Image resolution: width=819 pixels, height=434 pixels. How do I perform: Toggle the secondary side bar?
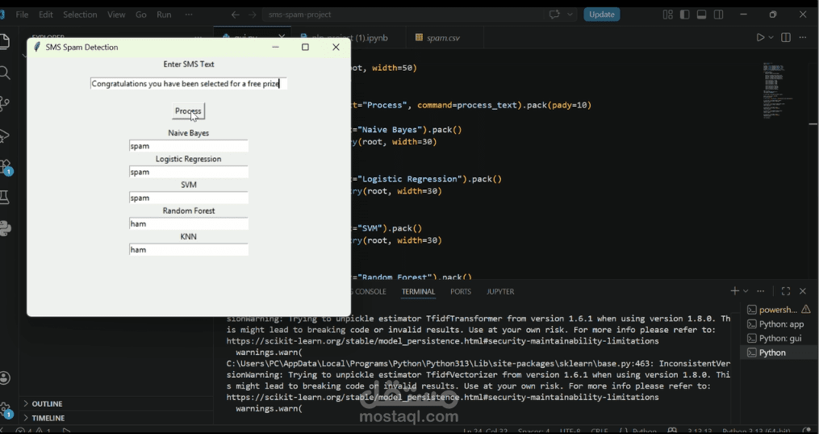click(x=718, y=15)
